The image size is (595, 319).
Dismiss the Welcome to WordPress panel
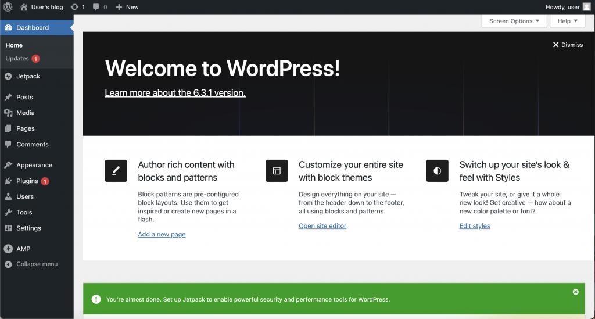[568, 45]
